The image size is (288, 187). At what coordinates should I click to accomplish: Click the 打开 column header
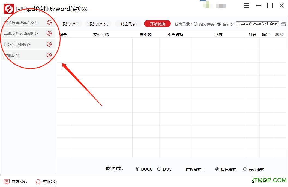point(253,35)
